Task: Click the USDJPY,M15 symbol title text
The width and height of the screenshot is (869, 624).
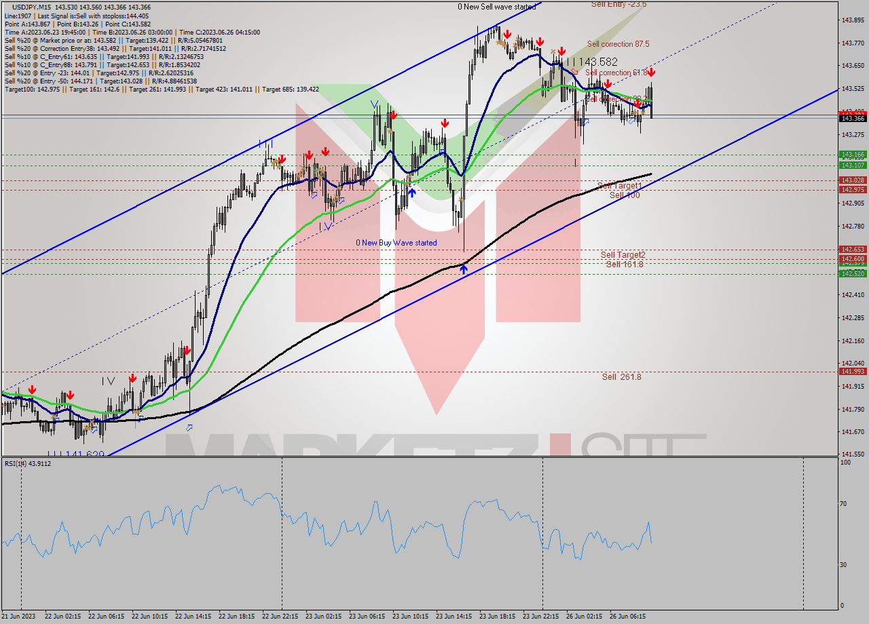Action: [32, 7]
